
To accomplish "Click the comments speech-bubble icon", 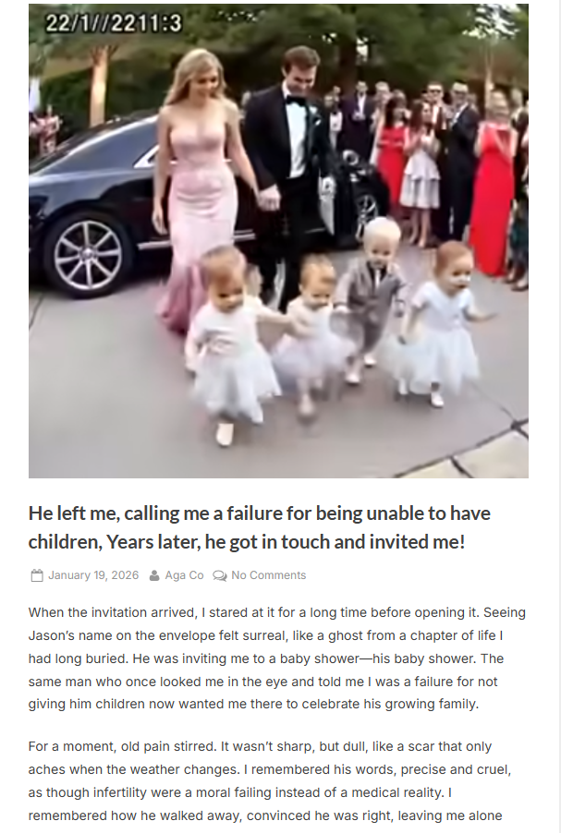I will 220,575.
